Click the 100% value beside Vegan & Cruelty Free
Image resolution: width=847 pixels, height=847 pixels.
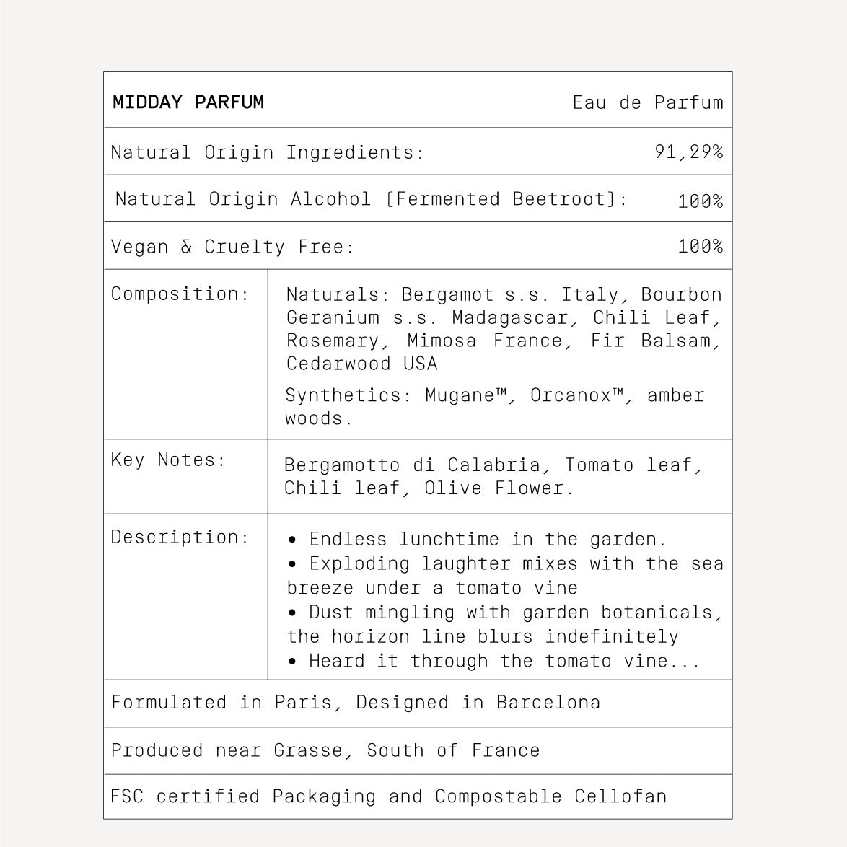(700, 246)
